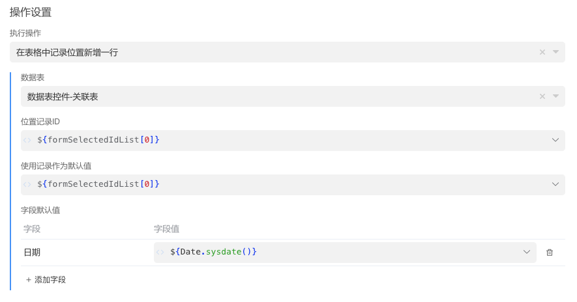Expand the 位置记录ID chevron

pos(555,140)
